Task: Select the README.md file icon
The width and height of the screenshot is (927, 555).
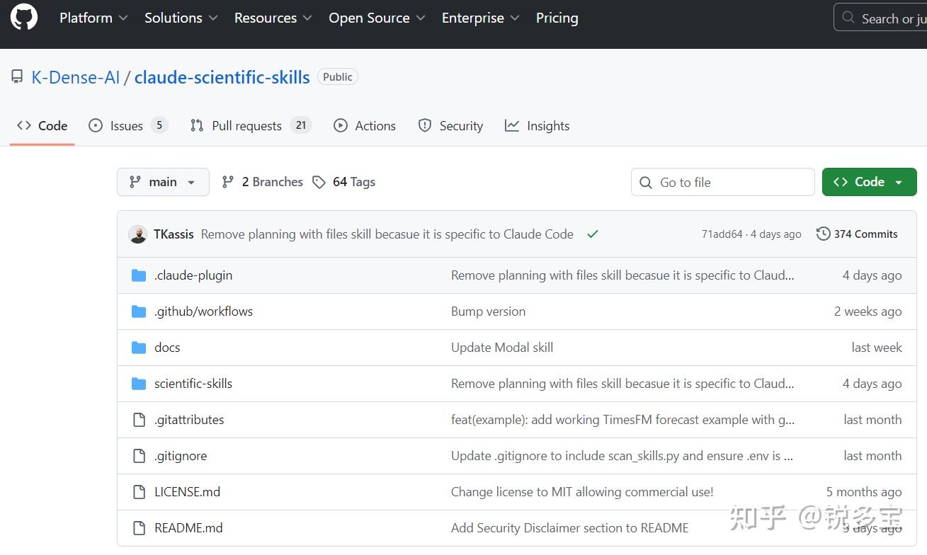Action: [139, 528]
